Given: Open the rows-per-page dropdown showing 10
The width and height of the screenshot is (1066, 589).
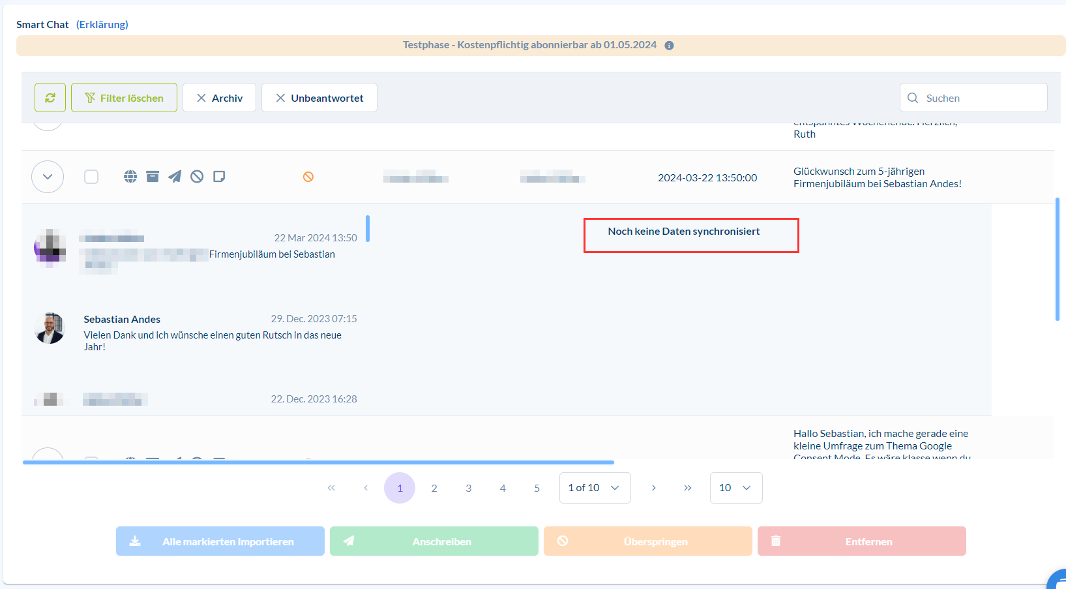Looking at the screenshot, I should click(736, 488).
